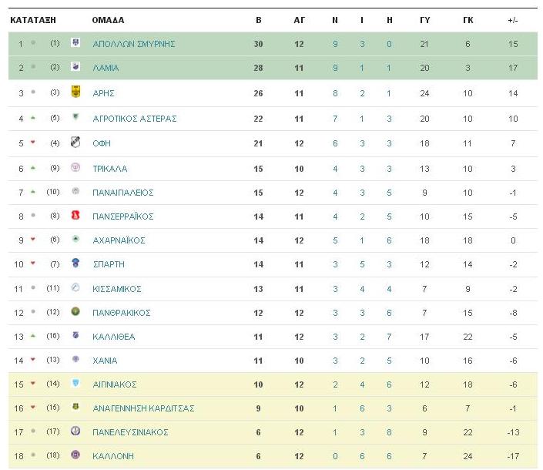Click the ΣΠΑΡΤΗ blue helmet crest

click(x=75, y=264)
